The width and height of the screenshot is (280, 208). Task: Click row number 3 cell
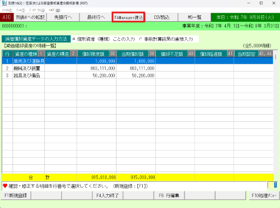click(x=7, y=75)
